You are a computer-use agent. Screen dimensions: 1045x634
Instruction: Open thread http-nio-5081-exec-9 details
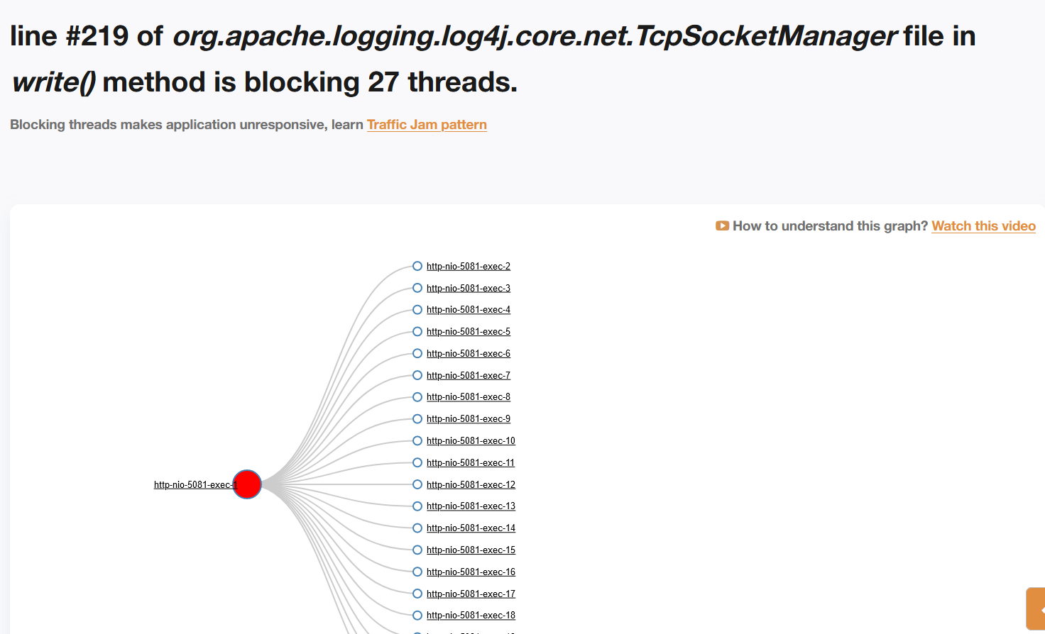pyautogui.click(x=469, y=419)
